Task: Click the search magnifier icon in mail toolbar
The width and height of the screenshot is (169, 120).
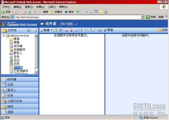Action: [x=95, y=30]
